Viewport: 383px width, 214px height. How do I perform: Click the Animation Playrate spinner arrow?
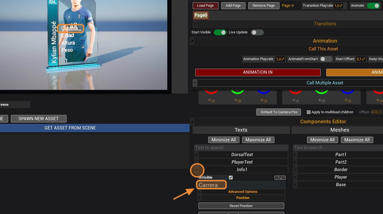click(283, 59)
